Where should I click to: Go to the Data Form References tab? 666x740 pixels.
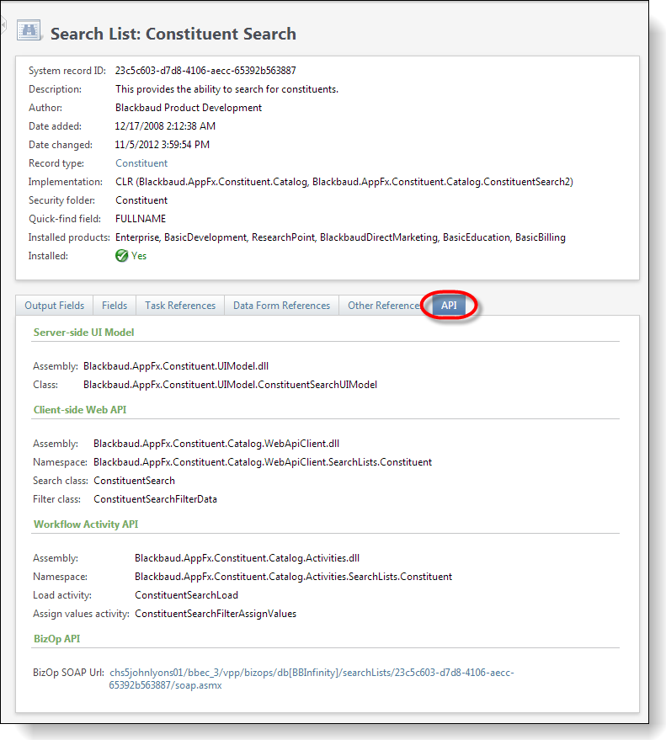(281, 306)
